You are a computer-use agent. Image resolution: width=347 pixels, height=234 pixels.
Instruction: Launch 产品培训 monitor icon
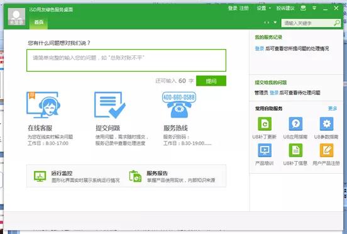click(265, 150)
